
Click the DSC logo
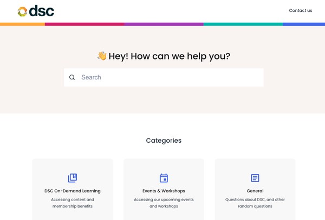pos(36,11)
